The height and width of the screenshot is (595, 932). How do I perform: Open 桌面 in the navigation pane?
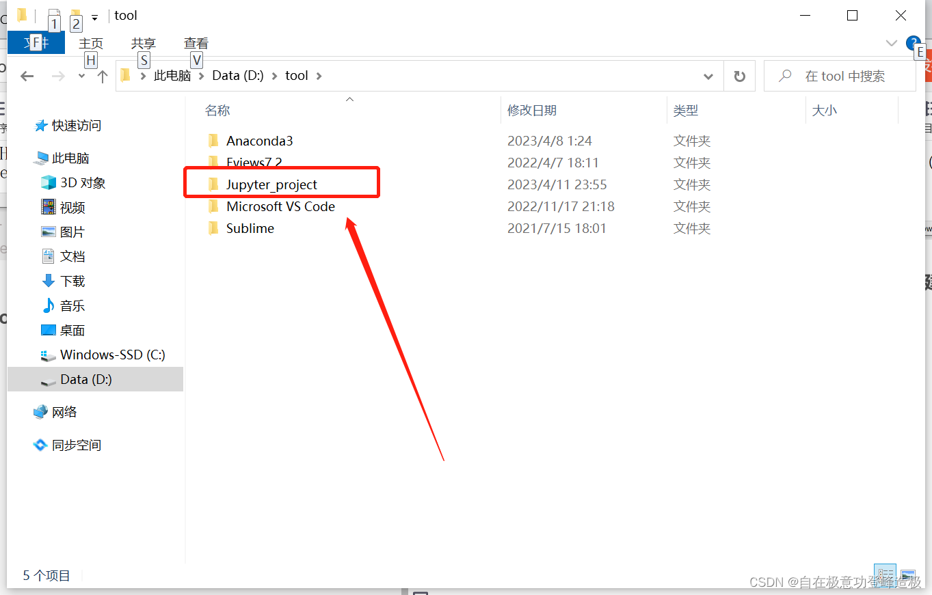(72, 331)
